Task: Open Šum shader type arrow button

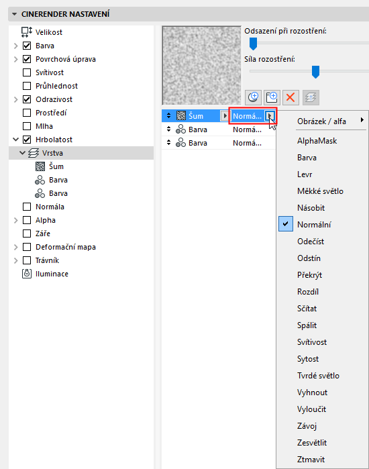Action: (224, 116)
